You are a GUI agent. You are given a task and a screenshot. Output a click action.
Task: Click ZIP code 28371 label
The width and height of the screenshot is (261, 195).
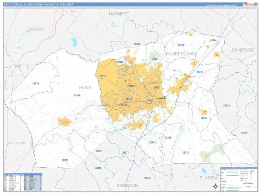126,153
